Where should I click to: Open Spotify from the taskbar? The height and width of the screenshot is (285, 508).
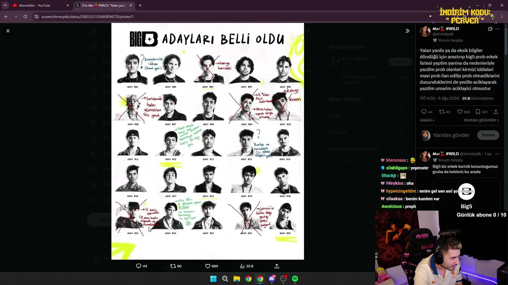[x=295, y=279]
